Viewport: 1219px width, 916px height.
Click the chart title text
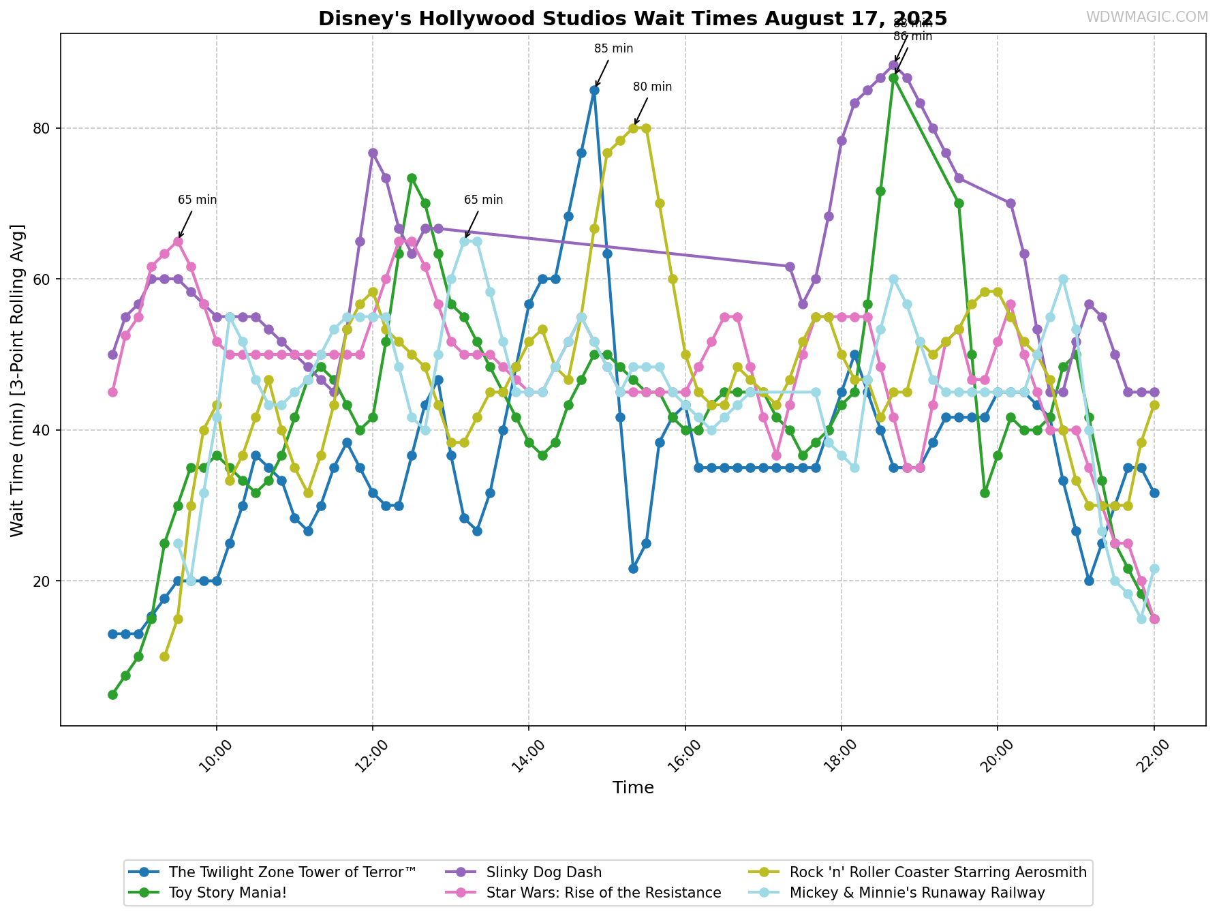632,18
